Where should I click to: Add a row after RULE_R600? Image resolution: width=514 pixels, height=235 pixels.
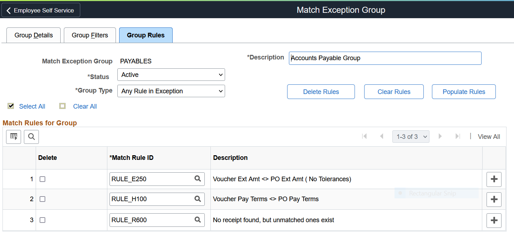coord(494,221)
